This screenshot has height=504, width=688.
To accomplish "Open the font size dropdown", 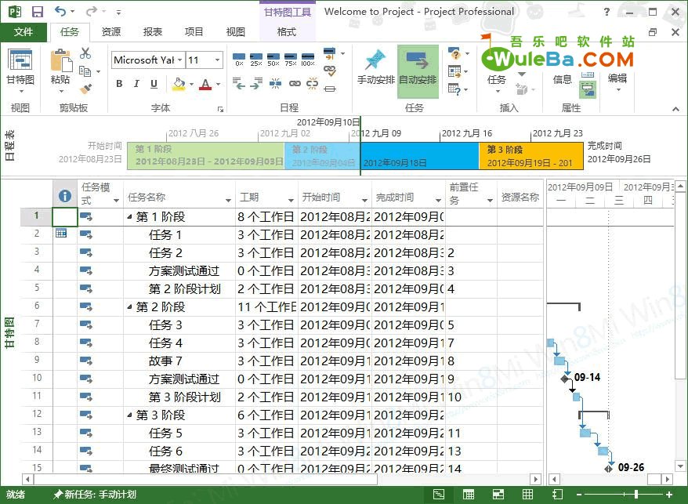I will (x=218, y=60).
